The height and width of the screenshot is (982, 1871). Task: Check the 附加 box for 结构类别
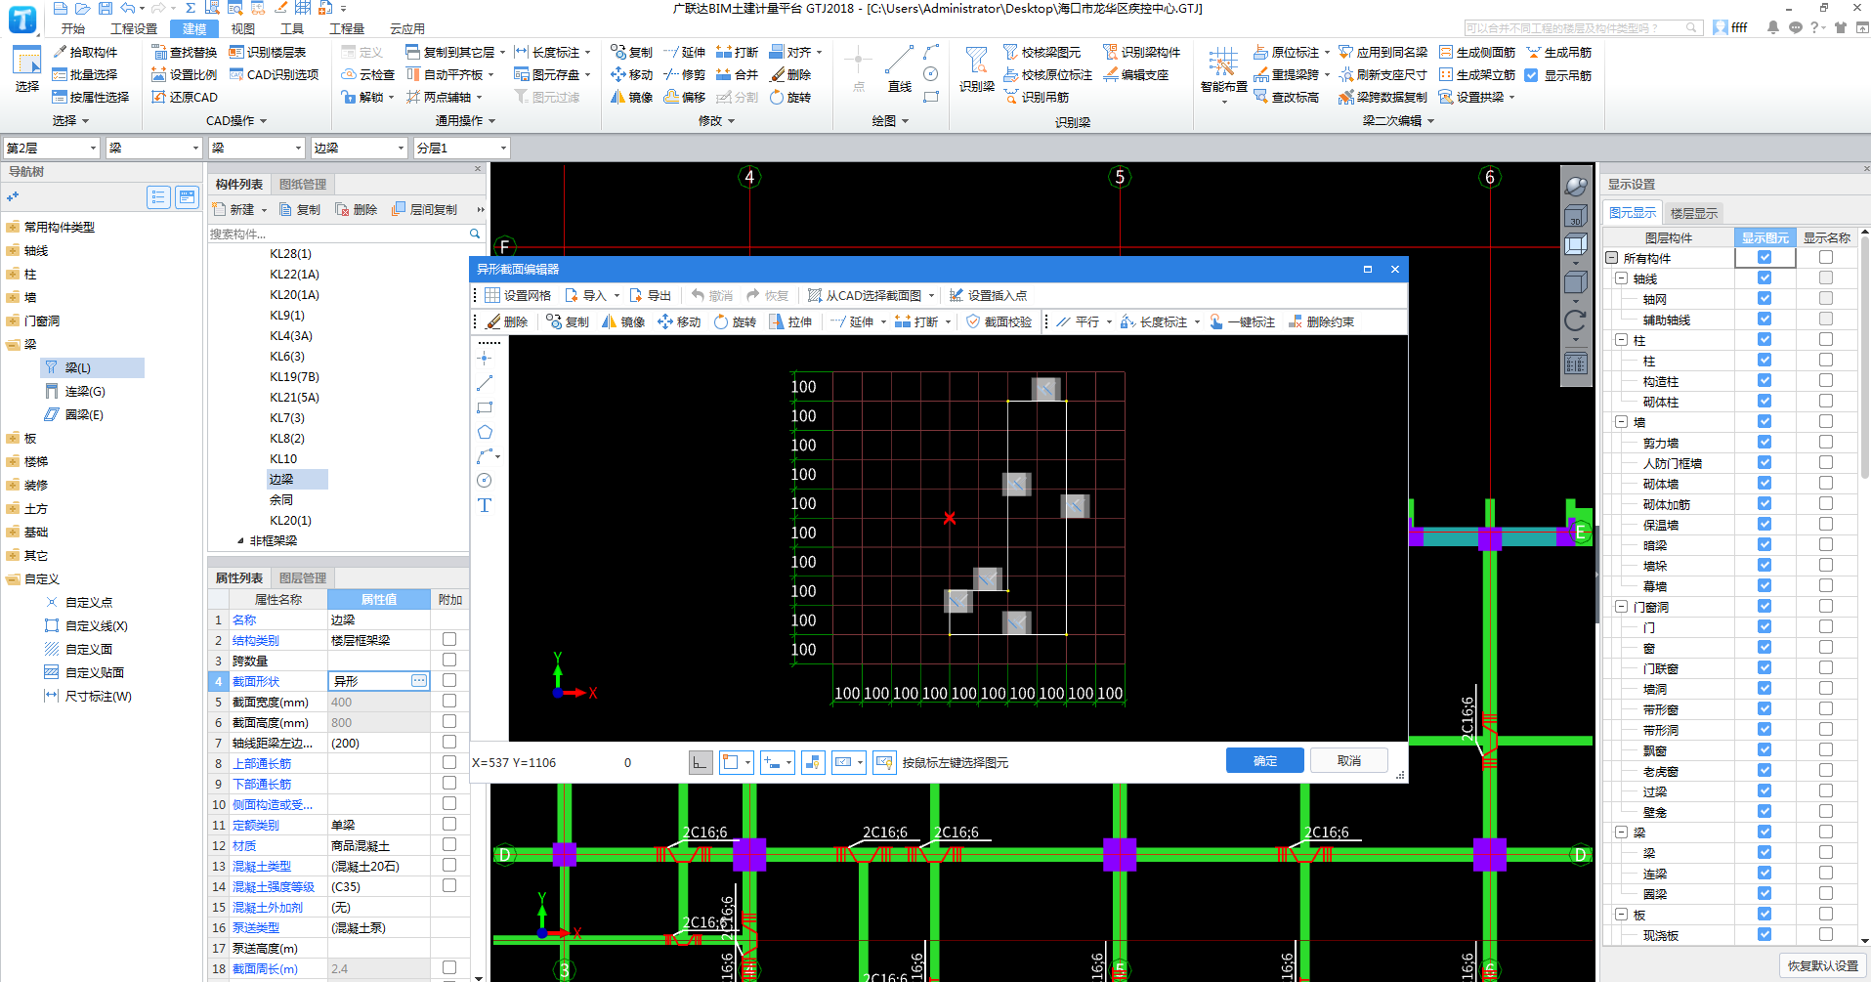coord(449,639)
